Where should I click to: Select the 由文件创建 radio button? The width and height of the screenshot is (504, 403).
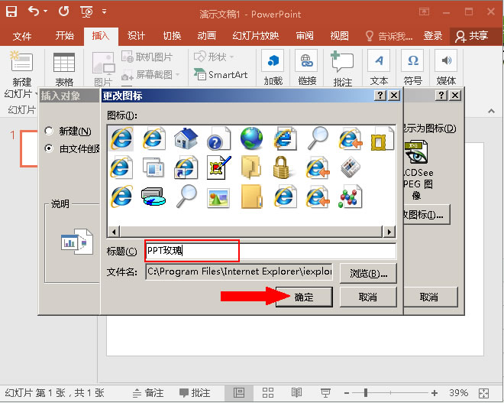50,148
